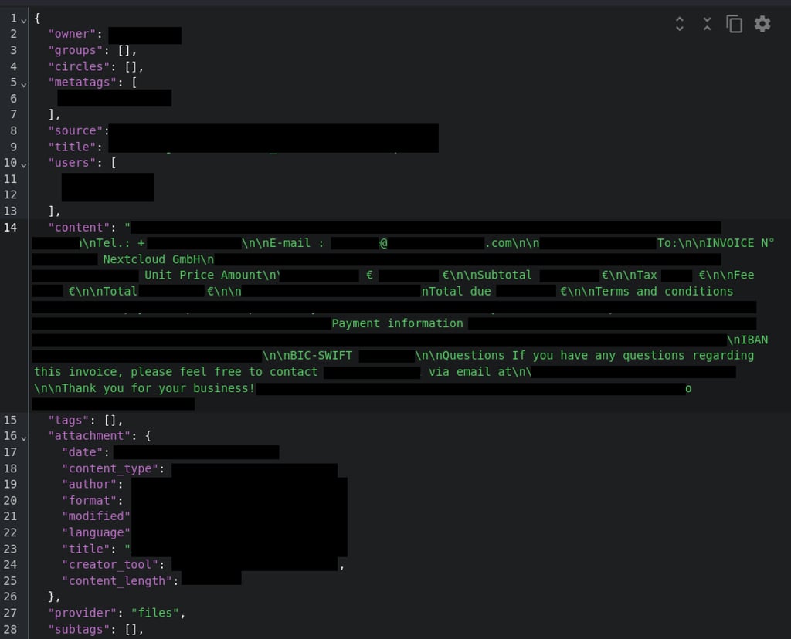This screenshot has width=791, height=639.
Task: Click line number 27 in the gutter
Action: (x=10, y=613)
